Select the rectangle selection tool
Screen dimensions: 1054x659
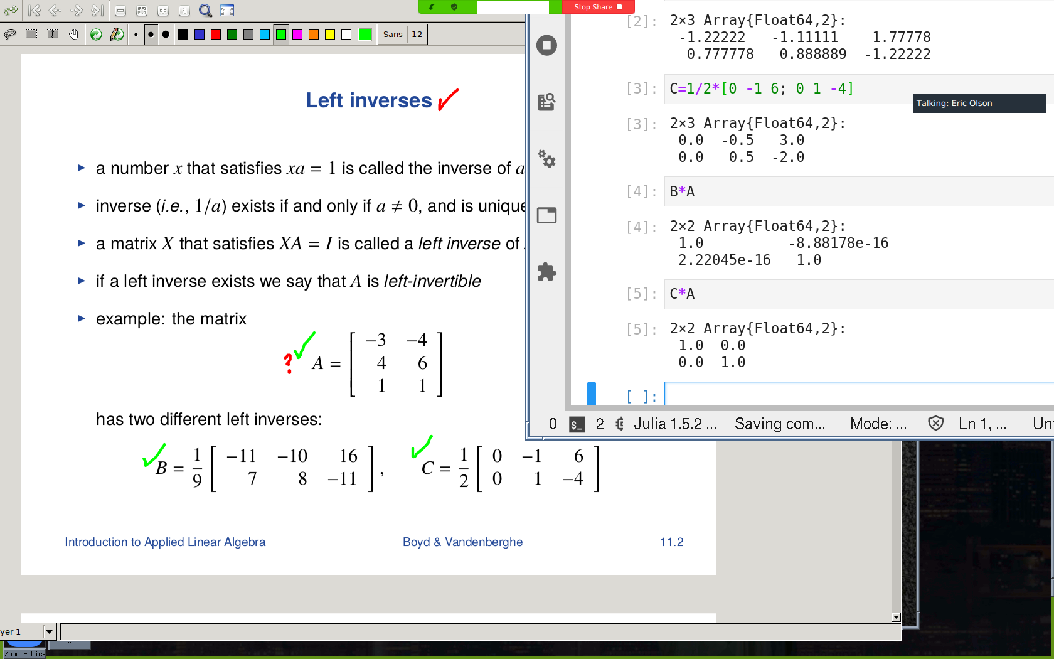31,35
